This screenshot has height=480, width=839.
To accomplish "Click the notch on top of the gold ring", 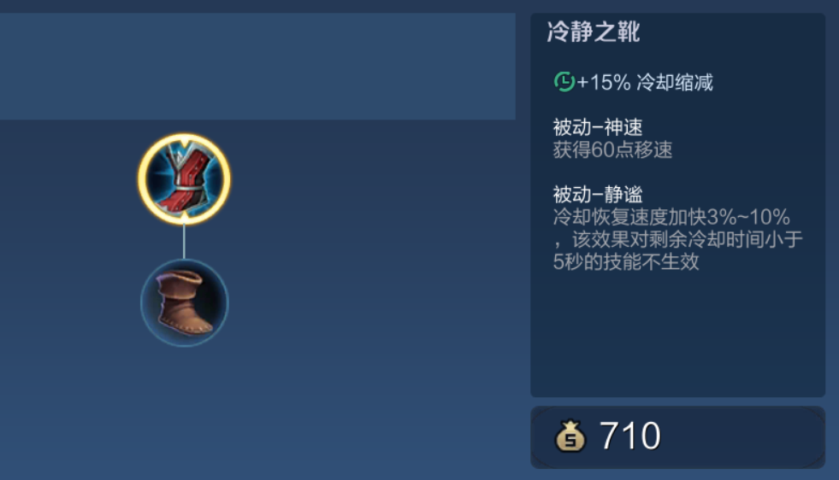I will [184, 141].
